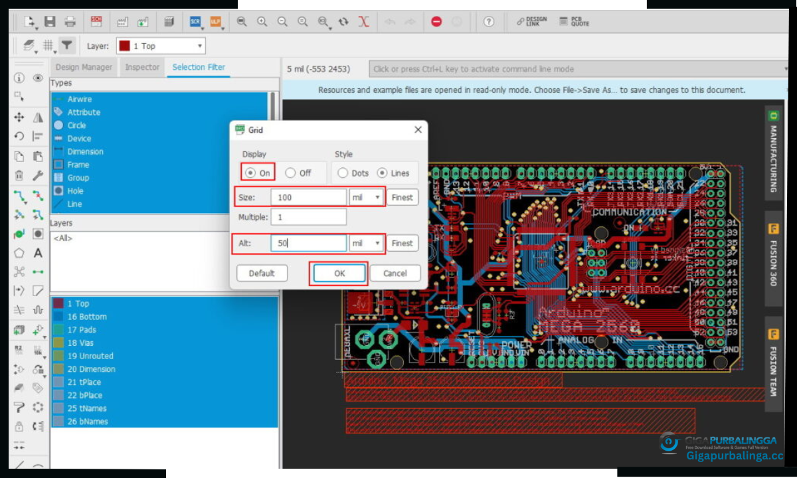Click the funnel Selection Filter icon

[66, 46]
